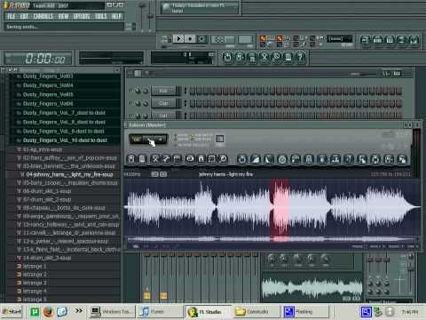Click the Kick channel button

coord(163,91)
